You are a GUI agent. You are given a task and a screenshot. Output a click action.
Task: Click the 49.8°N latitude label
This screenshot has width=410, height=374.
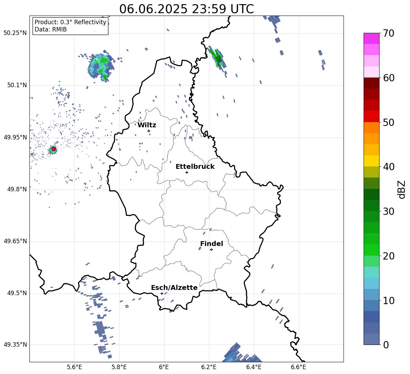tap(17, 189)
